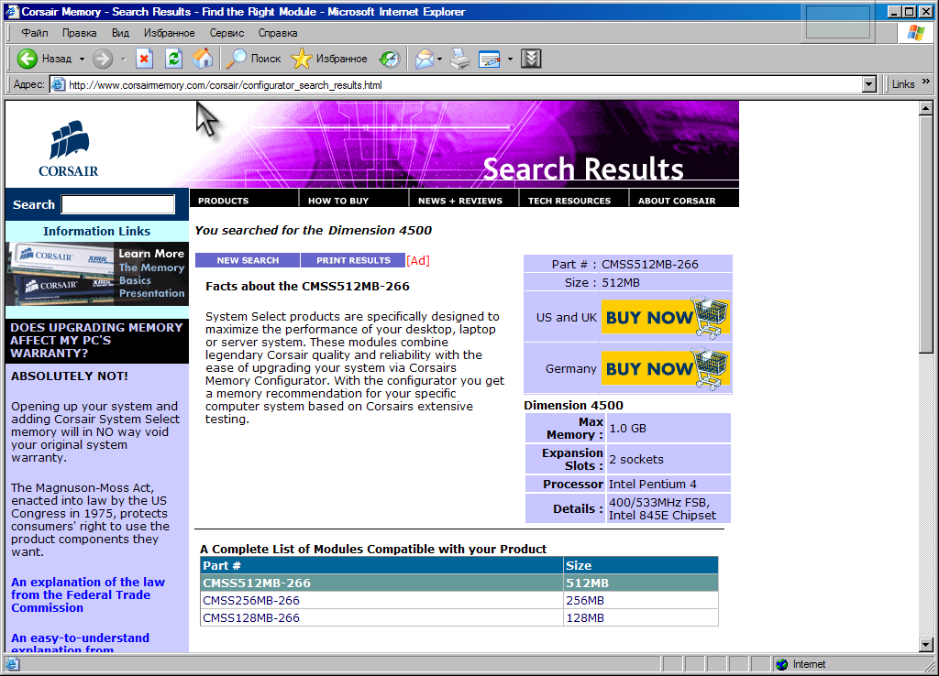Select CMSS128MB-266 in the module list
This screenshot has width=939, height=676.
point(251,617)
